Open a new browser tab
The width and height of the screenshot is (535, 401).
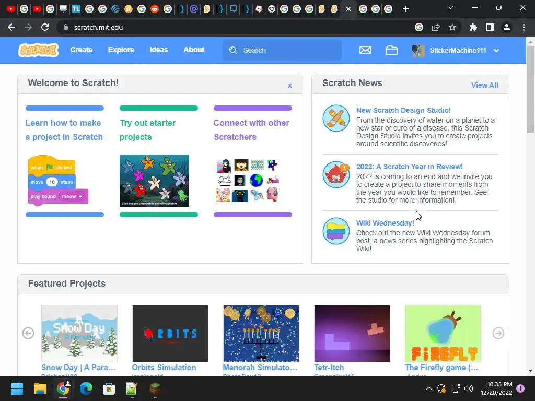tap(405, 9)
